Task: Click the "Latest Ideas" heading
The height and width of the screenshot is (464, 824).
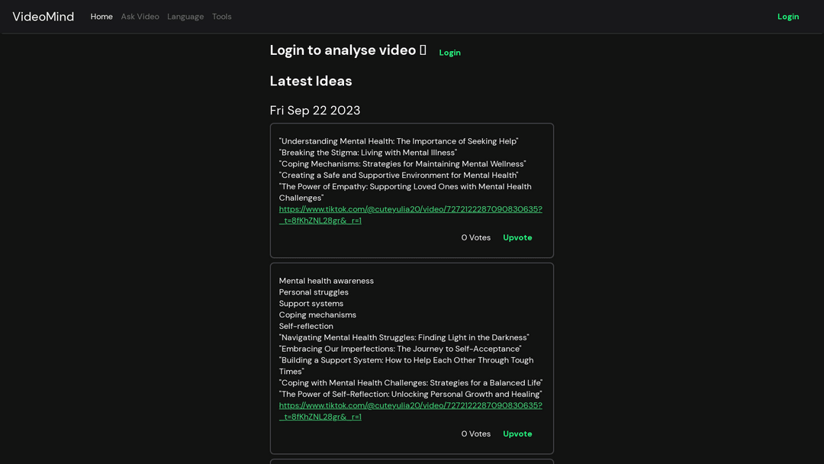Action: (x=311, y=81)
